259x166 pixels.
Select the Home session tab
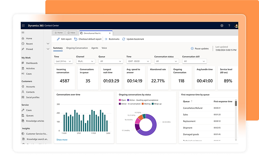(x=59, y=33)
